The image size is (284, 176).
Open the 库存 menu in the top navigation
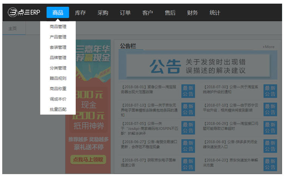[x=80, y=12]
